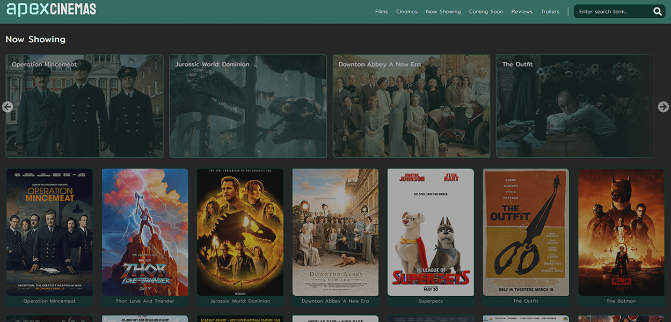Open the Trailers menu item
This screenshot has width=671, height=322.
pos(550,12)
